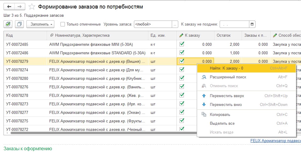
Task: Click blue Move up arrow icon
Action: tap(204, 96)
